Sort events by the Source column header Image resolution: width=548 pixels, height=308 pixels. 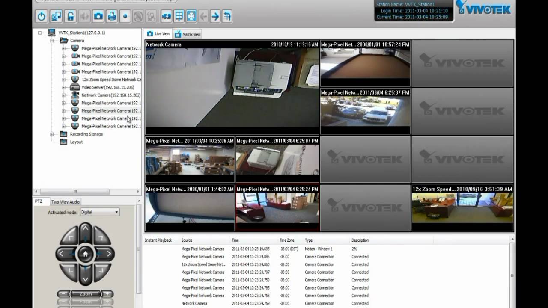[187, 240]
